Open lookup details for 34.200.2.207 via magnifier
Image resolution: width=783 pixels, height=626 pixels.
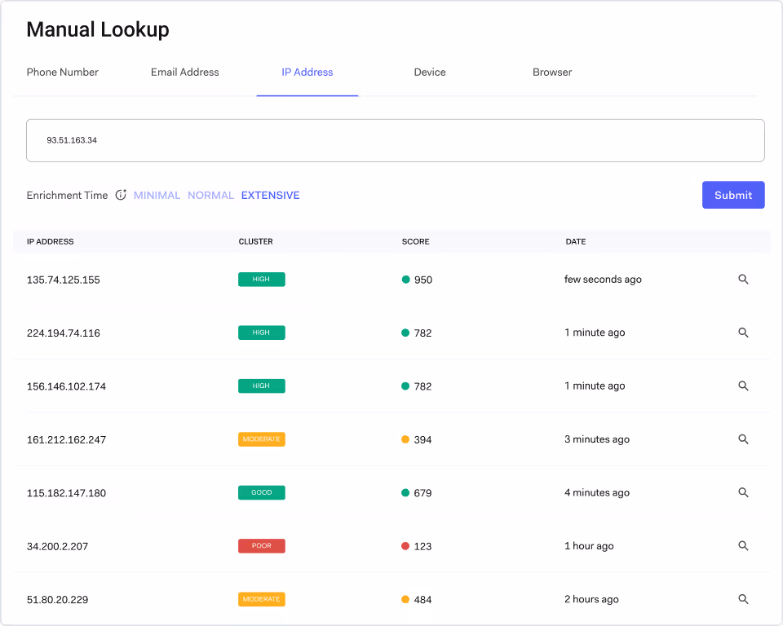click(743, 546)
